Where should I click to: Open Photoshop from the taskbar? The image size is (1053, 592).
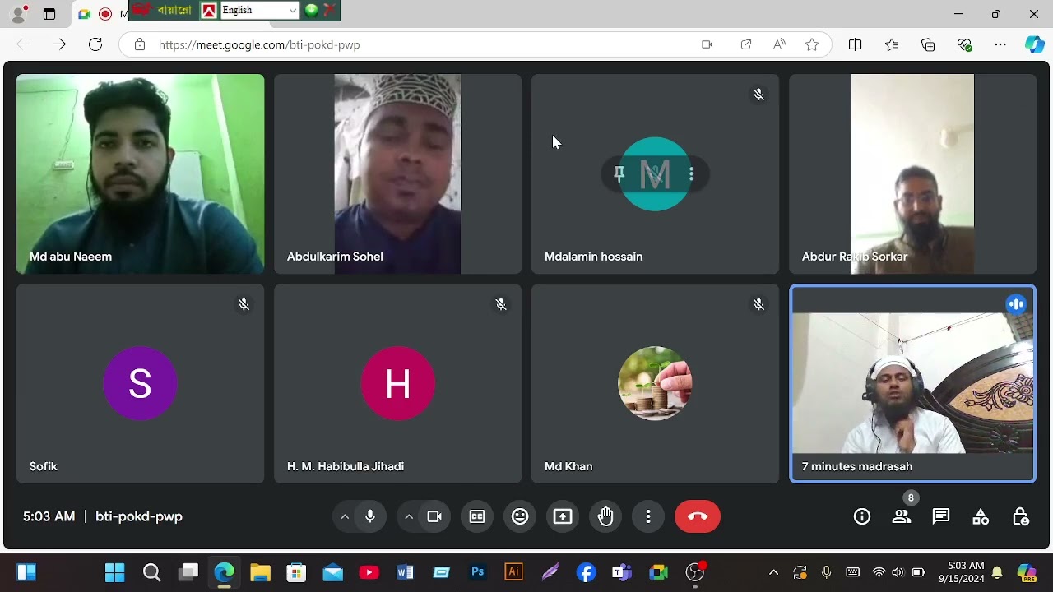pos(477,572)
